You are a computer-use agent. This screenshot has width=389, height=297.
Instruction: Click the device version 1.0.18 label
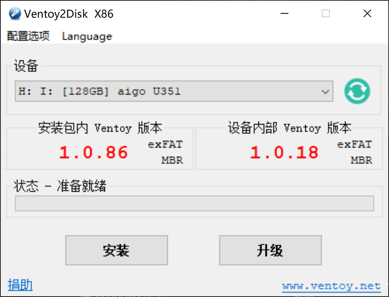pyautogui.click(x=284, y=152)
